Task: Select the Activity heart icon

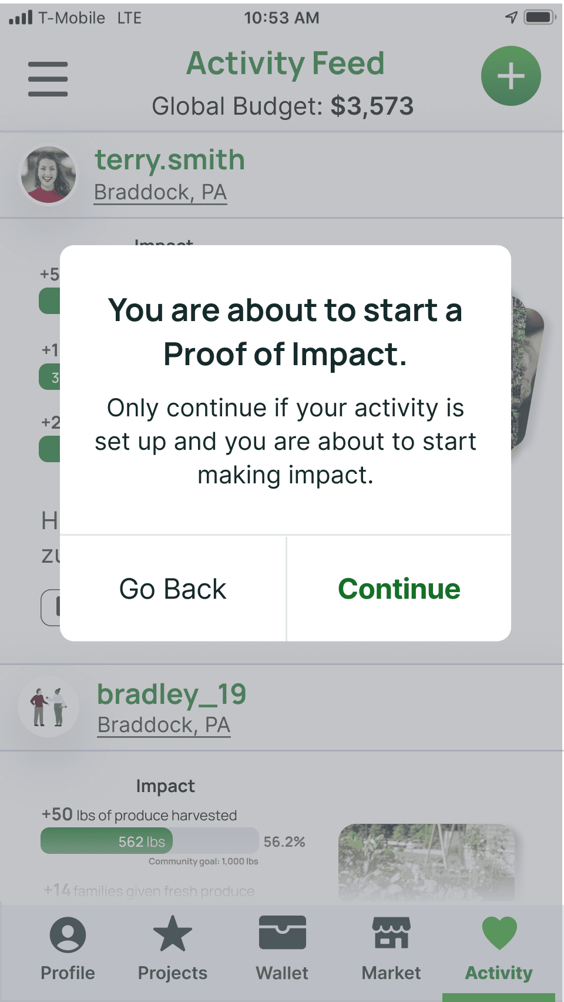Action: tap(499, 933)
